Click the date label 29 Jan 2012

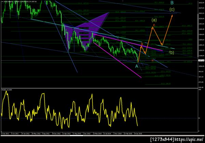coord(25,134)
